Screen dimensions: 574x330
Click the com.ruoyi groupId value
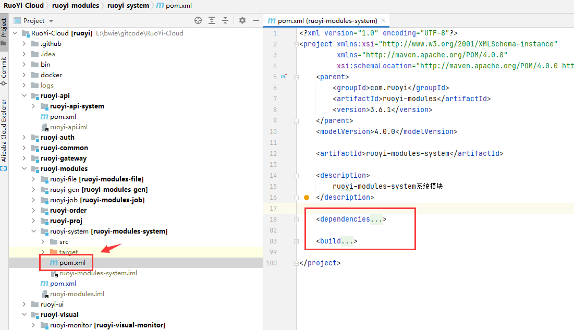pyautogui.click(x=389, y=88)
